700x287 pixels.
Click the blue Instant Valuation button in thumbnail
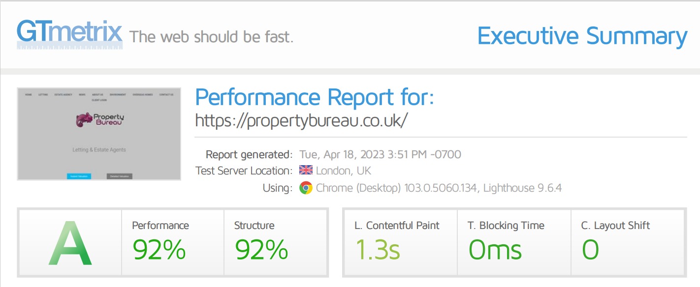pos(79,176)
